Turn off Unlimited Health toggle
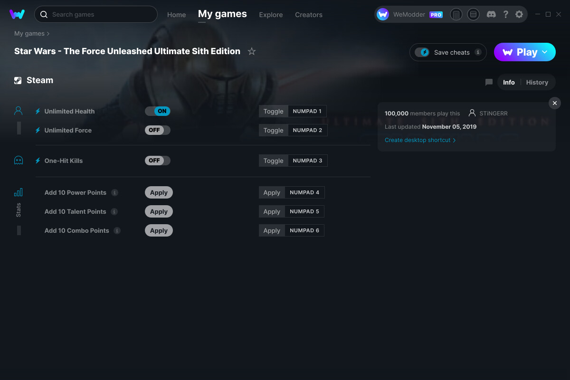Image resolution: width=570 pixels, height=380 pixels. pyautogui.click(x=158, y=111)
